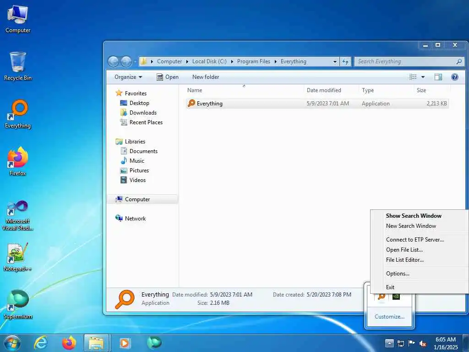Image resolution: width=469 pixels, height=352 pixels.
Task: Show hidden tray icons arrow
Action: click(x=389, y=343)
